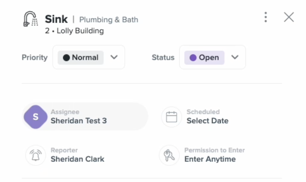Click the purple dot in Open status

[193, 58]
